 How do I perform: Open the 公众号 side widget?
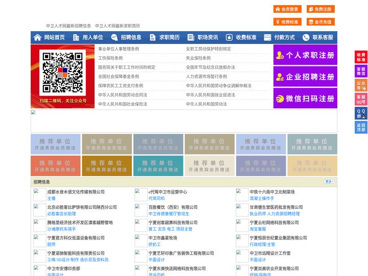[361, 85]
